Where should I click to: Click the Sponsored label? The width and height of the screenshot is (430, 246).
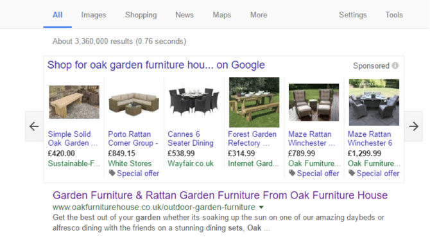(x=371, y=66)
